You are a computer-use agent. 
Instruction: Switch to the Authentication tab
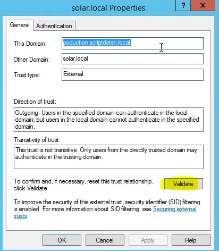[x=54, y=26]
